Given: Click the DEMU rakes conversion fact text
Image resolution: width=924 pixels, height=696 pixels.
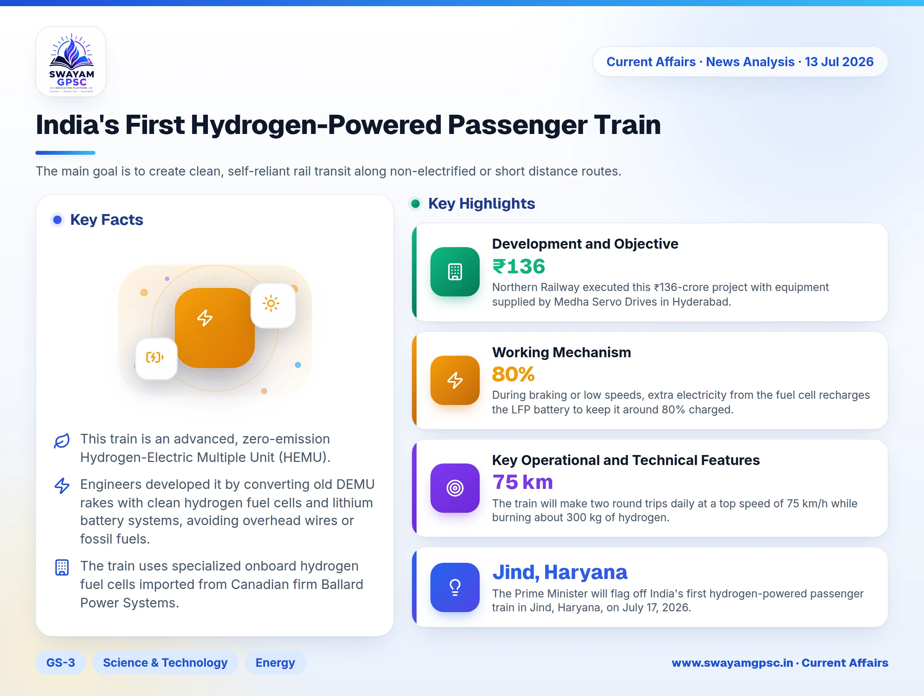Looking at the screenshot, I should click(227, 511).
